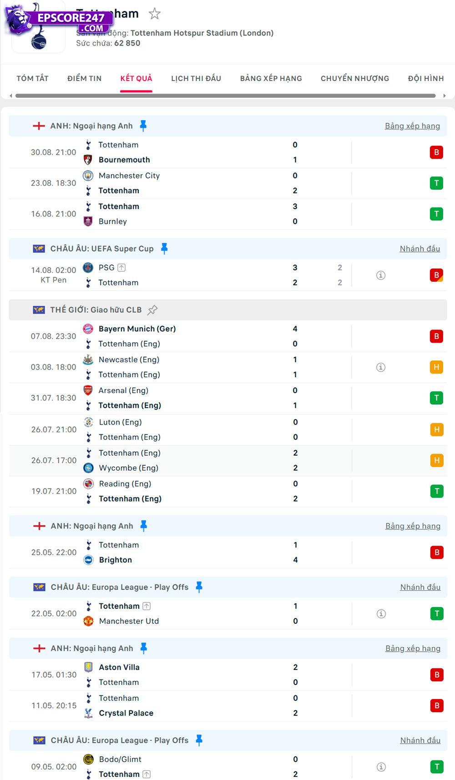455x780 pixels.
Task: Click the Bayern Munich team crest
Action: coord(87,329)
